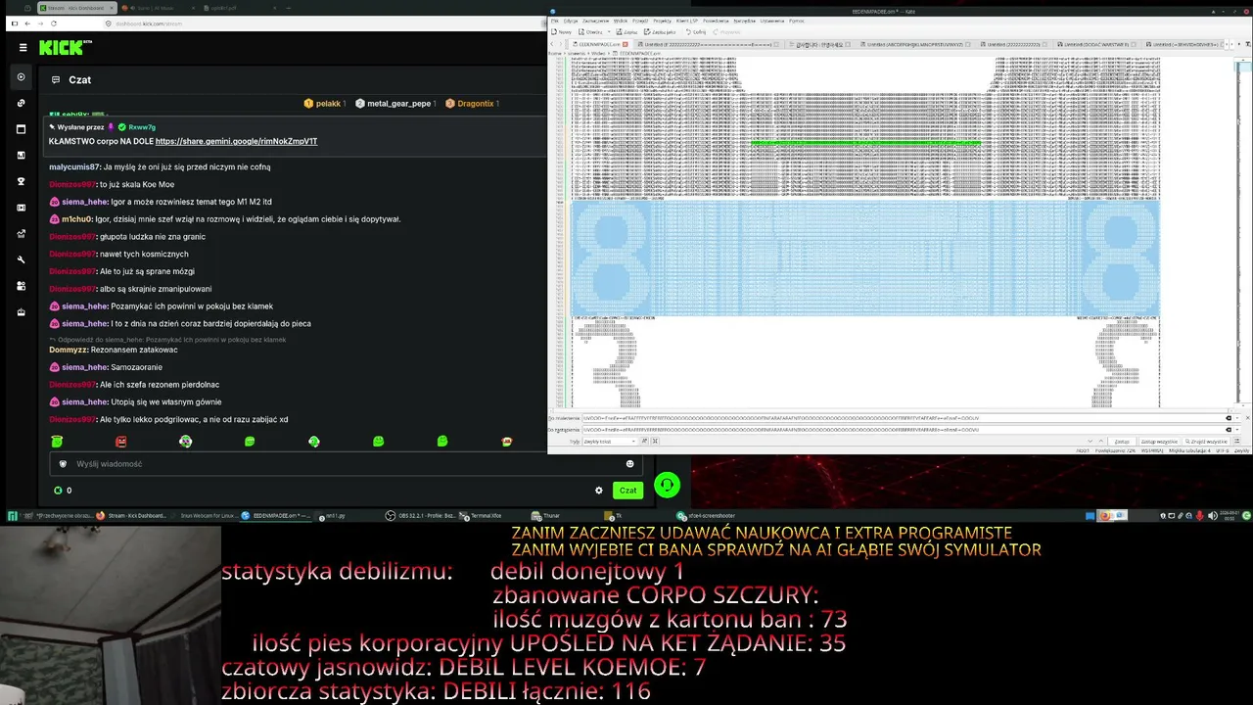Click username Dommyzz in chat
Viewport: 1253px width, 705px height.
tap(69, 350)
